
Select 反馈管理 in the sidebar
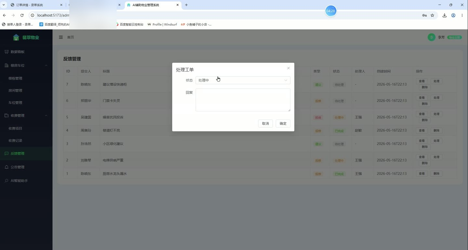click(x=26, y=153)
